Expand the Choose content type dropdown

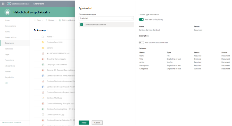pos(106,18)
